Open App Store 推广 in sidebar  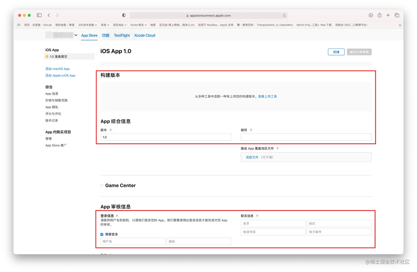tap(56, 146)
